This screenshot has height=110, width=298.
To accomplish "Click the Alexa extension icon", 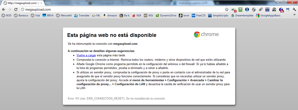I will pyautogui.click(x=247, y=10).
